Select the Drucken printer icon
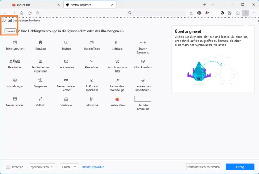 [x=40, y=42]
